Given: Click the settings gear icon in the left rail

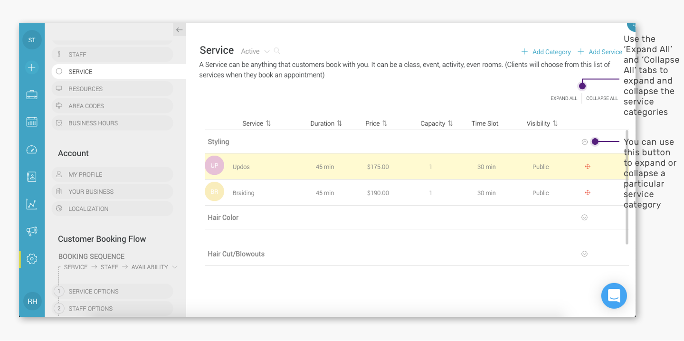Looking at the screenshot, I should (x=32, y=259).
